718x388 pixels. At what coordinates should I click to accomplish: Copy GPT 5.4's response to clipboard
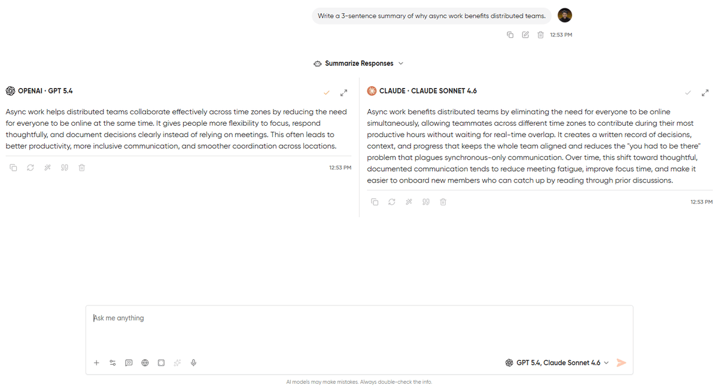coord(13,168)
